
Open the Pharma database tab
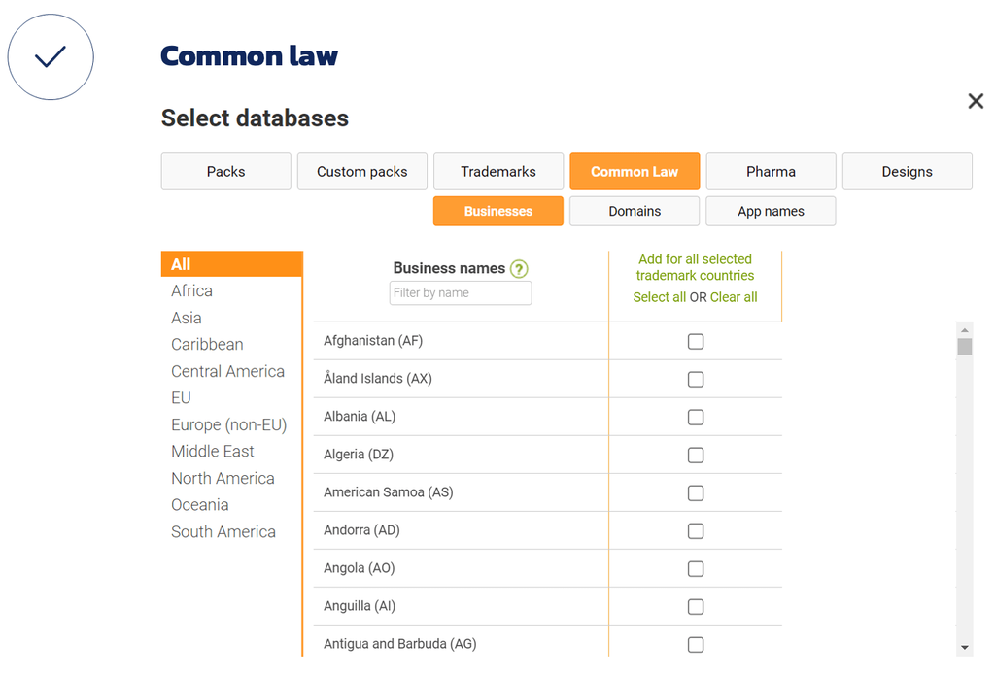pos(771,171)
